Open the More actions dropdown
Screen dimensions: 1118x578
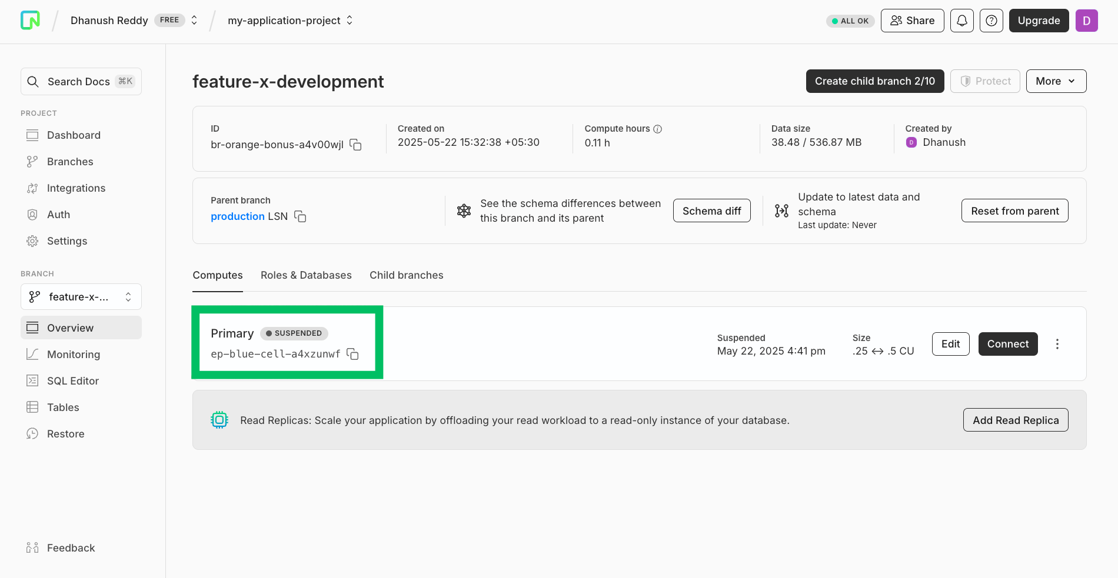(x=1056, y=81)
